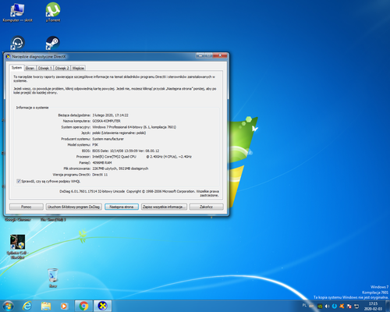Click the Show desktop strip beside the clock
390x312 pixels.
coord(388,306)
